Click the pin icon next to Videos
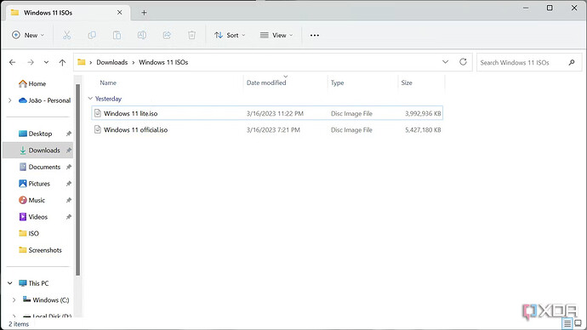Viewport: 587px width, 330px height. (69, 217)
